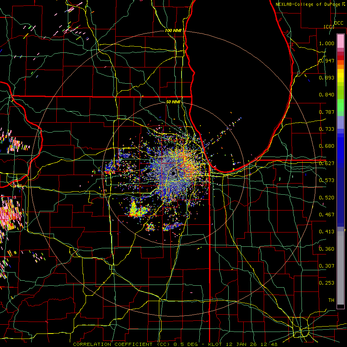Viewport: 347px width, 347px height.
Task: Select the 0.627 scale value
Action: click(x=327, y=163)
